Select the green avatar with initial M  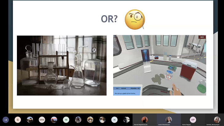(x=66, y=120)
